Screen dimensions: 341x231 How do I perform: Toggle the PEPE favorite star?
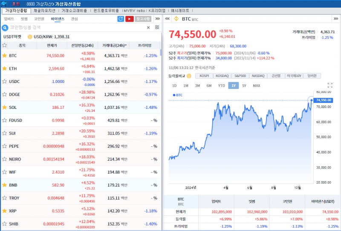pyautogui.click(x=5, y=146)
